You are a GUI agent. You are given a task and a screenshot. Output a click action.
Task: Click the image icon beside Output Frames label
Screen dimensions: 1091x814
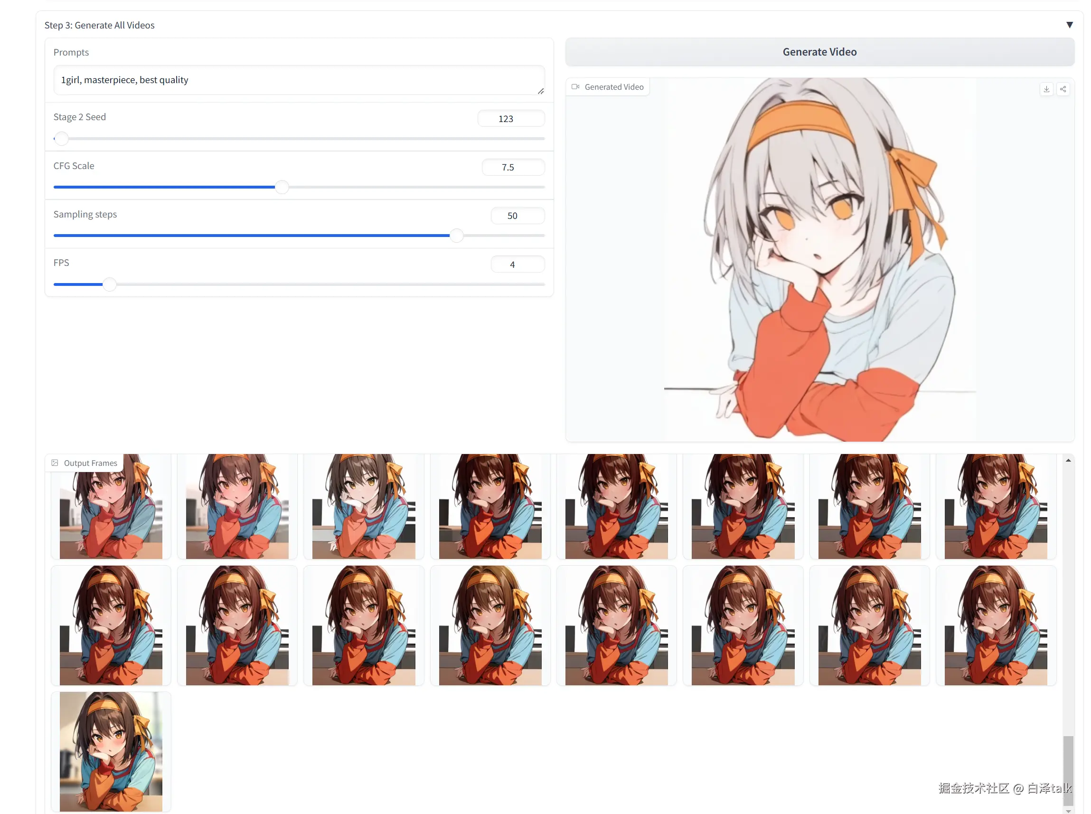(x=55, y=463)
